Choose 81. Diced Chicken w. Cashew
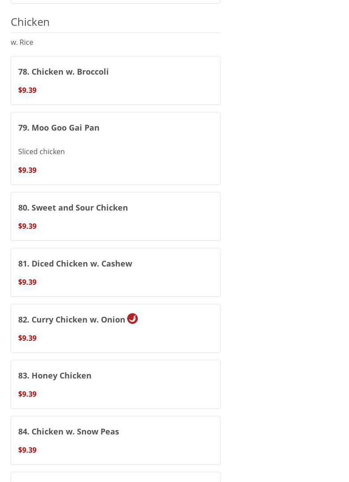 tap(75, 263)
